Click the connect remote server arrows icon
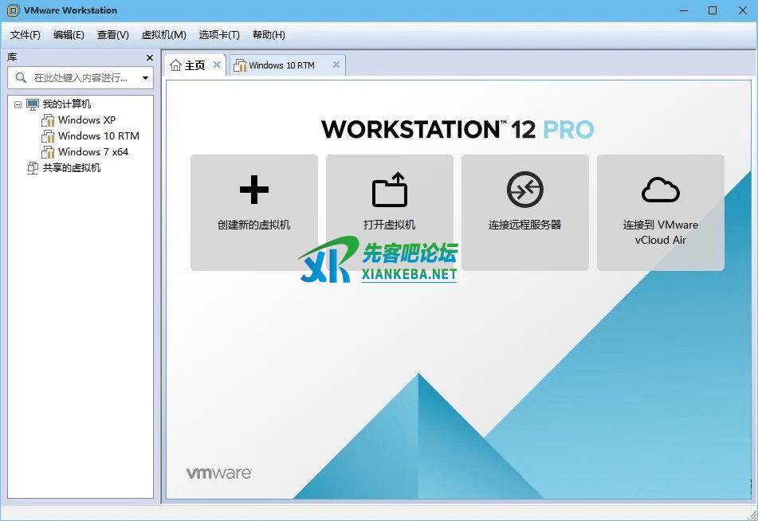Viewport: 758px width, 521px height. click(524, 190)
